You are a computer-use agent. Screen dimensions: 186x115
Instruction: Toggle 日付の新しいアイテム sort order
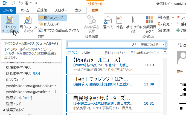click(x=145, y=53)
